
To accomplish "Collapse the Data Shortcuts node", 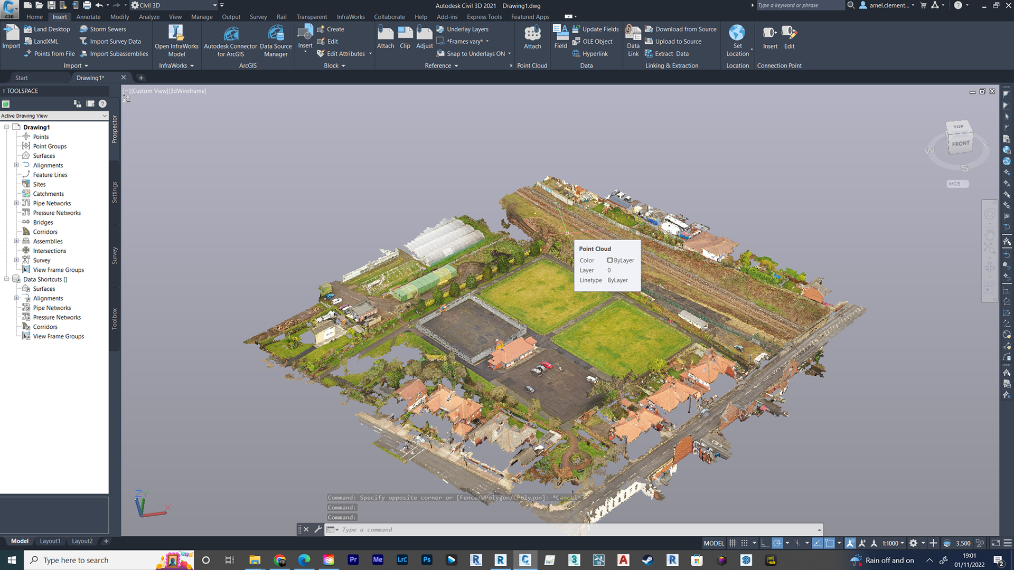I will pyautogui.click(x=6, y=279).
